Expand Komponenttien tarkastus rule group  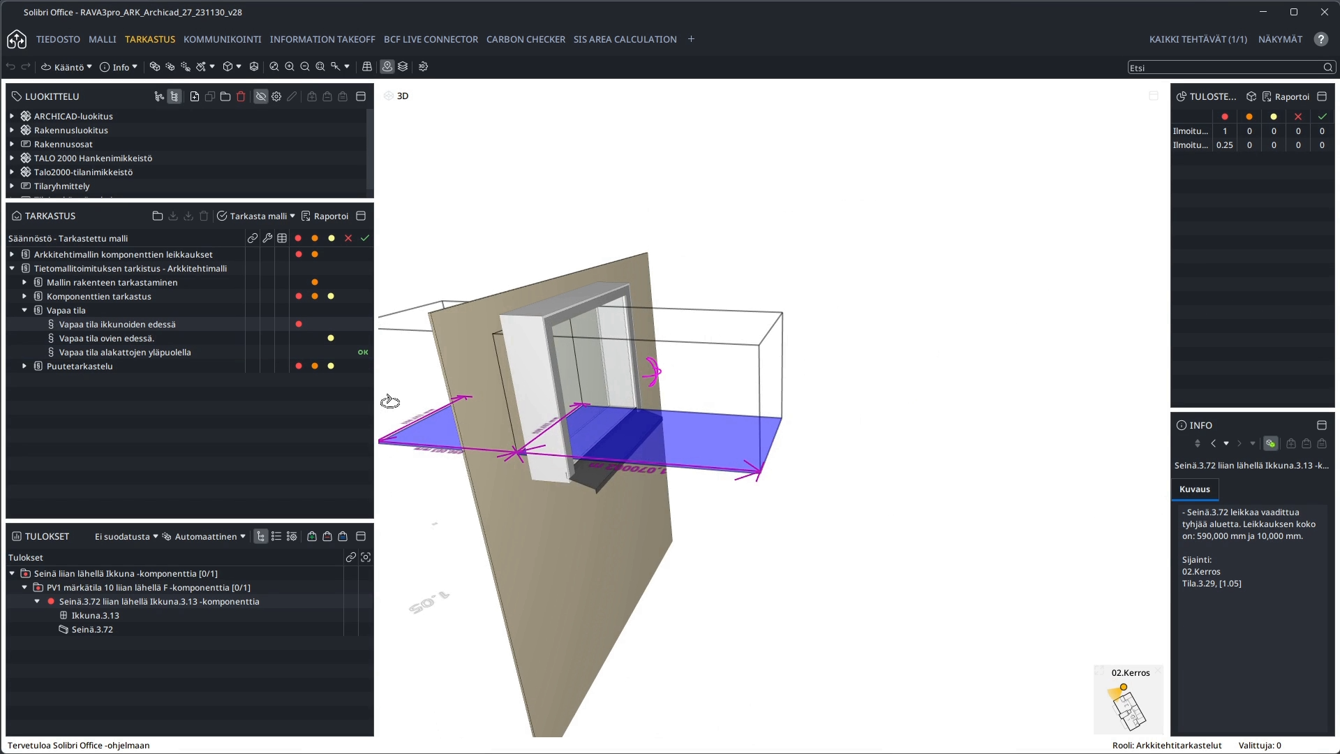point(24,296)
